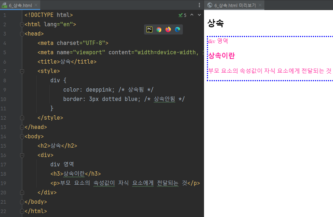Close the 6_상속.html 미리보기 tab
The width and height of the screenshot is (333, 217).
click(x=260, y=5)
